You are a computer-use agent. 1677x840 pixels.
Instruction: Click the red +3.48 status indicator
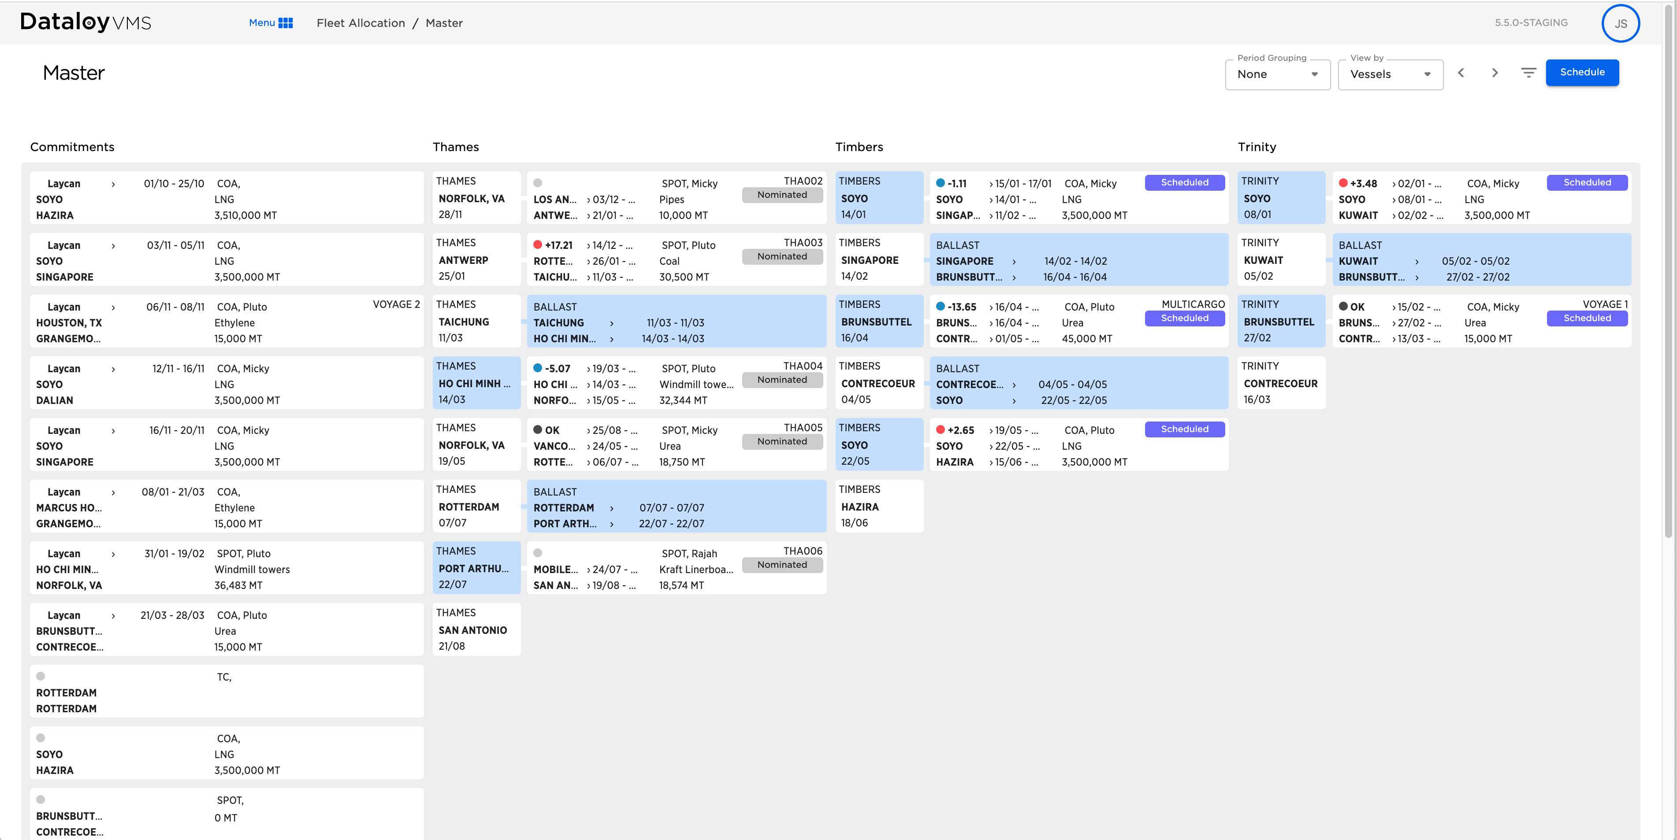(1343, 183)
